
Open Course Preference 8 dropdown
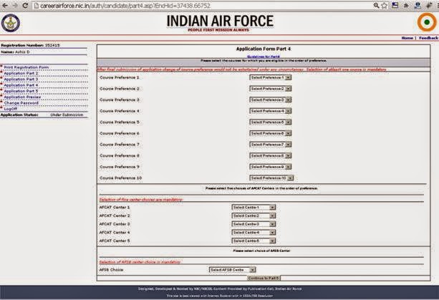coord(271,155)
